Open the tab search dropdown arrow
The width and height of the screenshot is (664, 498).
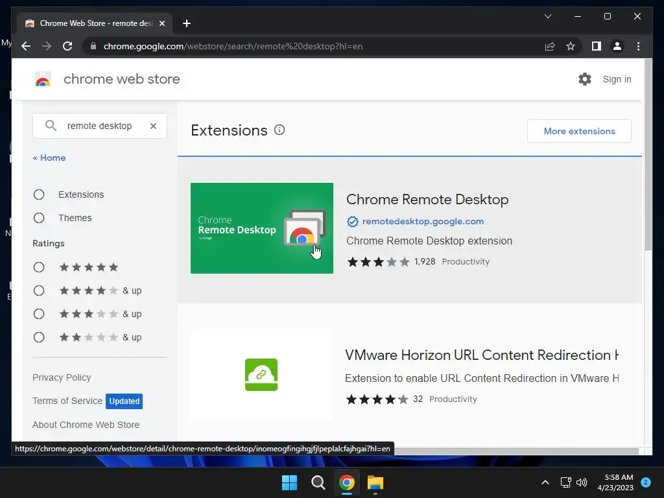[x=547, y=16]
